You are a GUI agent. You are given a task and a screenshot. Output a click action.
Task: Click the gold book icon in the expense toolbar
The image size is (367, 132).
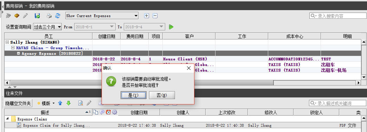[x=17, y=16]
